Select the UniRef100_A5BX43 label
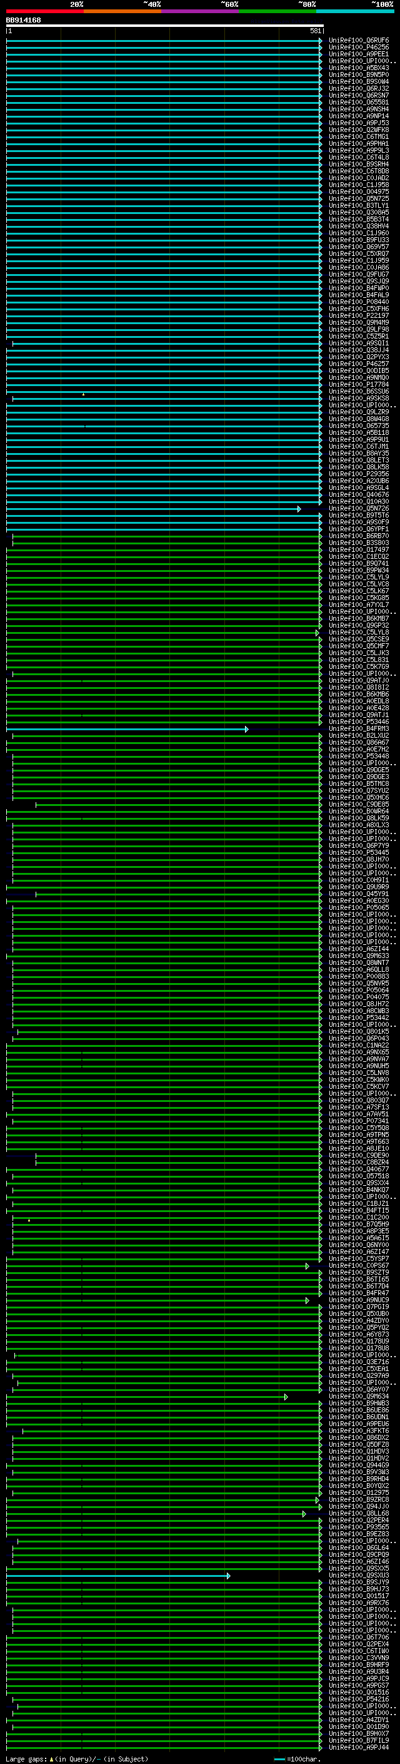400x1764 pixels. (359, 68)
